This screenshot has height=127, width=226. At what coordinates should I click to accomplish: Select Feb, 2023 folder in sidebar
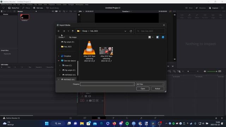coord(66,47)
